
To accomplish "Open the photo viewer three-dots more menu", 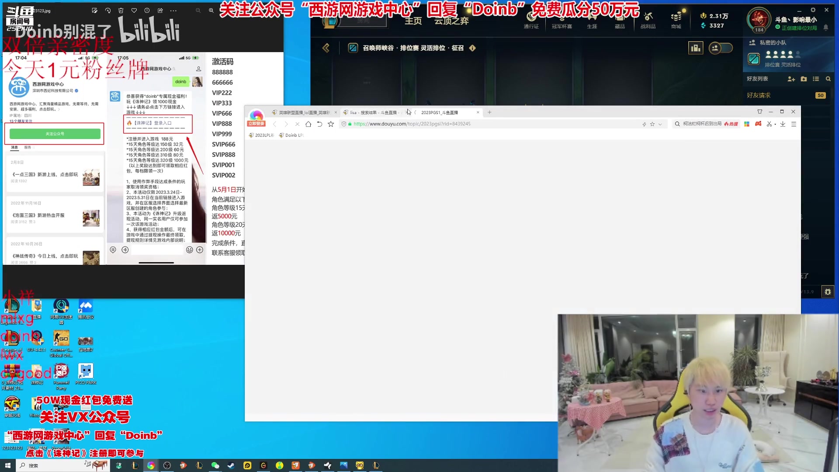I will click(173, 10).
